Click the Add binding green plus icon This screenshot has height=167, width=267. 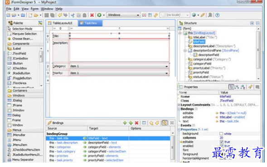click(x=125, y=123)
